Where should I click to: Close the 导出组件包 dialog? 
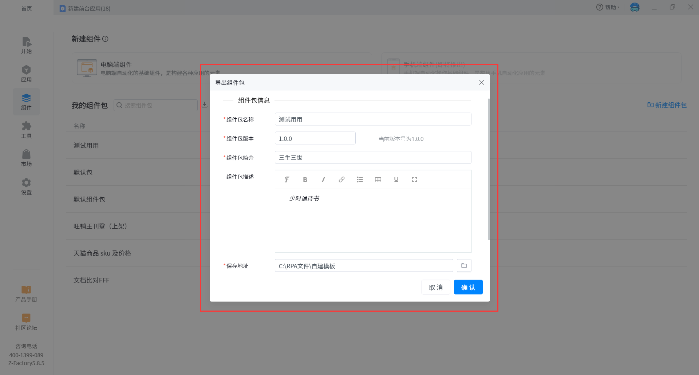click(481, 83)
